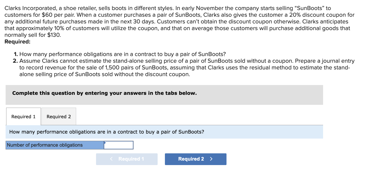Click the bold "Required:" heading
Screen dimensions: 369x179
click(x=18, y=42)
